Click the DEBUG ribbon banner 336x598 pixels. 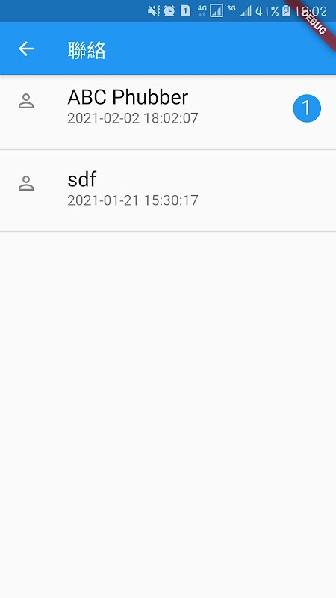[313, 19]
